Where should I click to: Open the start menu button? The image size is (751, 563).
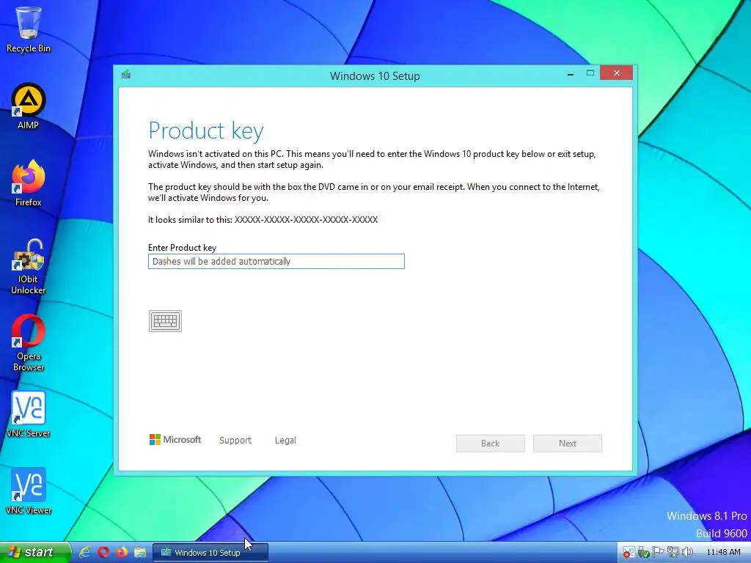click(35, 552)
